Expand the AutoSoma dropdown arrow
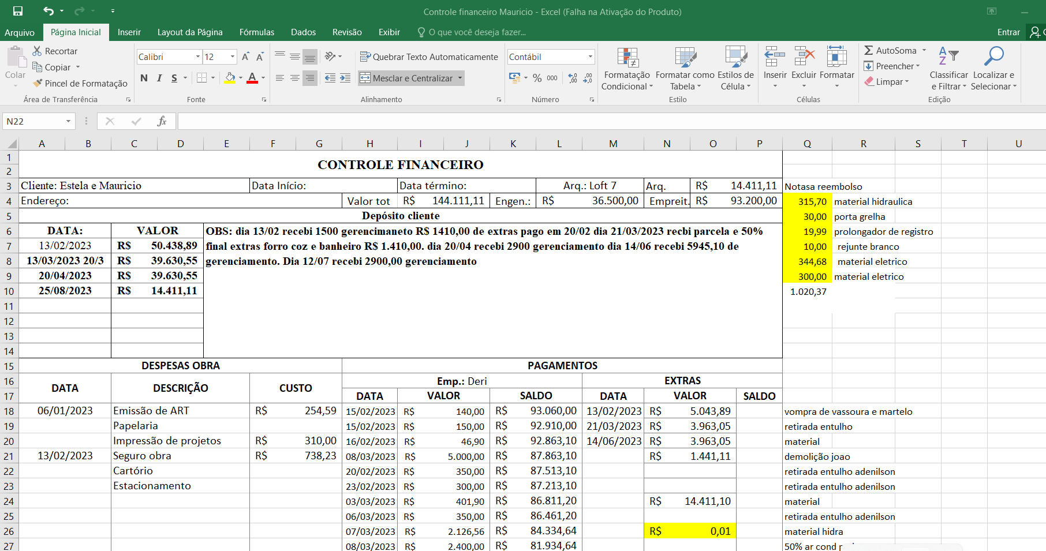Screen dimensions: 1046x551 (924, 50)
